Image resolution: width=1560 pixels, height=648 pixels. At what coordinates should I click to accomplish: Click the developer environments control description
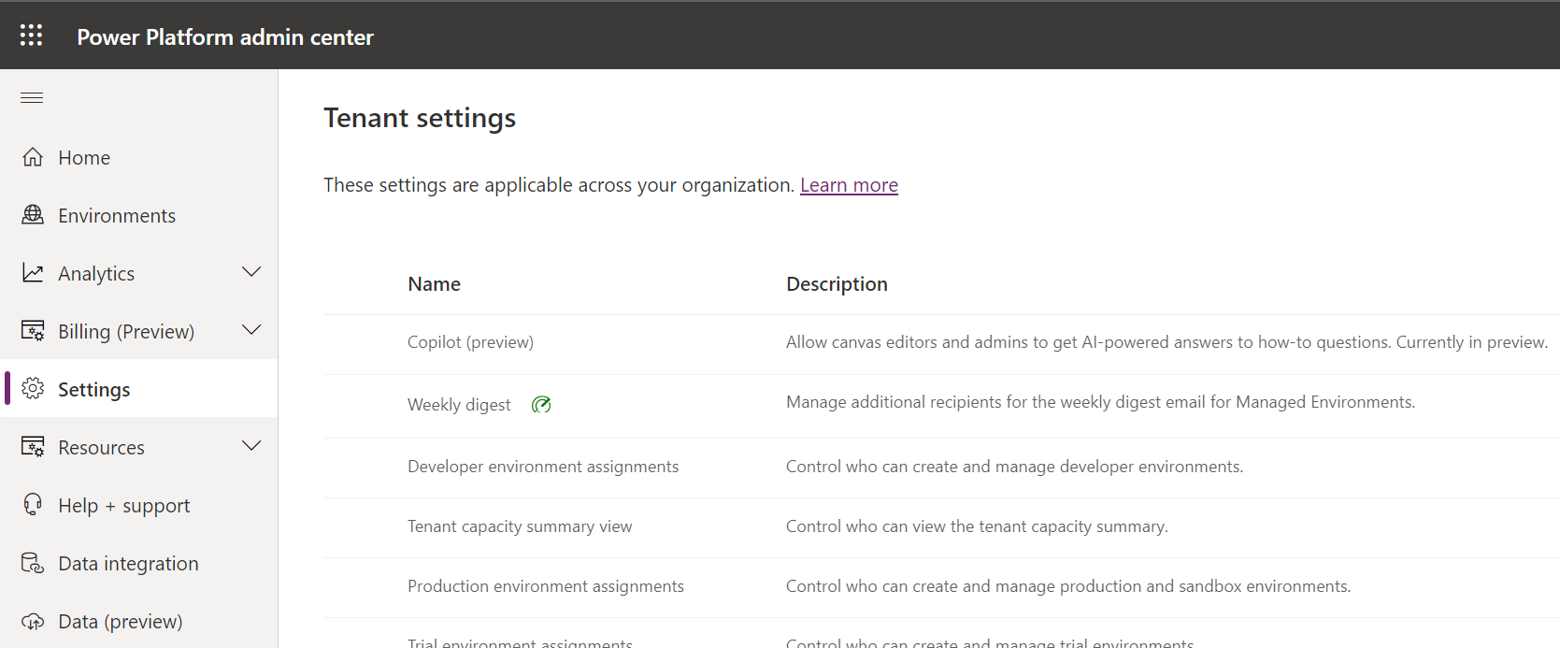(x=1014, y=467)
